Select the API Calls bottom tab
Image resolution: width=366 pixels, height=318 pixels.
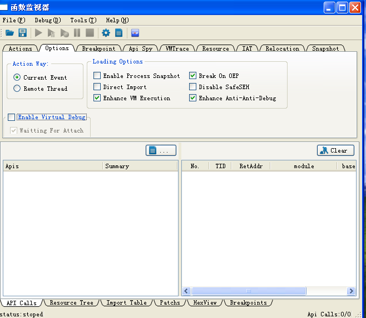[22, 303]
